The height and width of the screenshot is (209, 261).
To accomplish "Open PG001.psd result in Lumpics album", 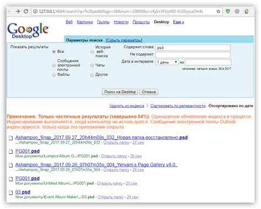I will pos(28,151).
